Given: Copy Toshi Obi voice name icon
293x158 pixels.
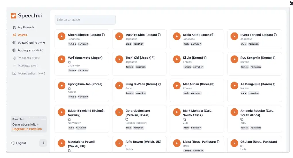Looking at the screenshot, I should 154,58.
